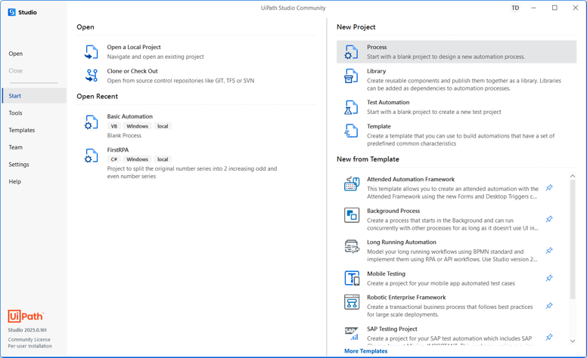Click the Basic Automation project icon
The height and width of the screenshot is (358, 587).
click(91, 122)
